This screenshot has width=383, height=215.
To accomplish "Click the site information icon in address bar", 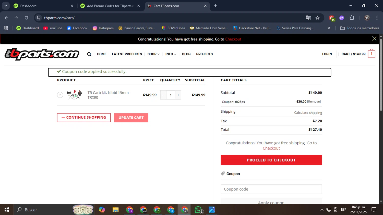I will tap(39, 18).
